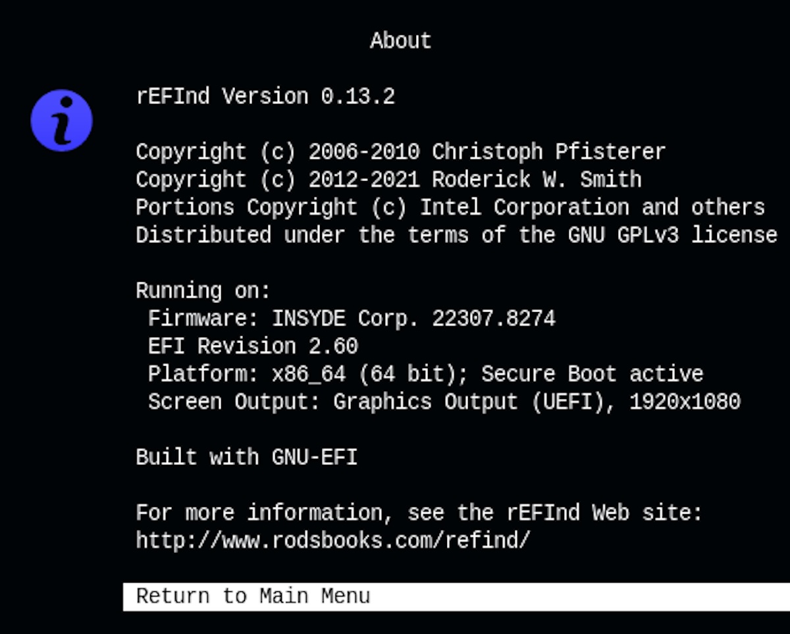The image size is (790, 634).
Task: Click the 'Built with GNU-EFI' line
Action: click(246, 457)
